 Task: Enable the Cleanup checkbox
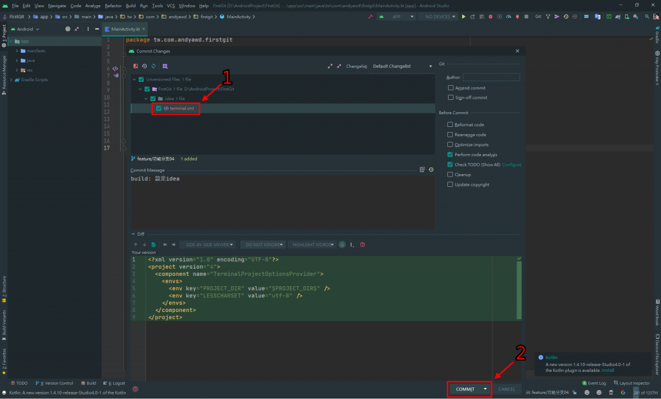click(x=450, y=174)
